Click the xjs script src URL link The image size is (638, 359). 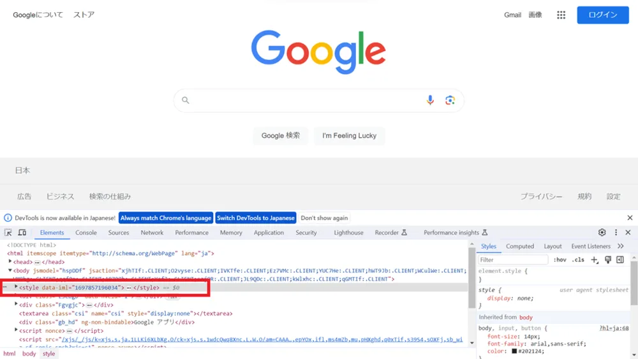(262, 339)
